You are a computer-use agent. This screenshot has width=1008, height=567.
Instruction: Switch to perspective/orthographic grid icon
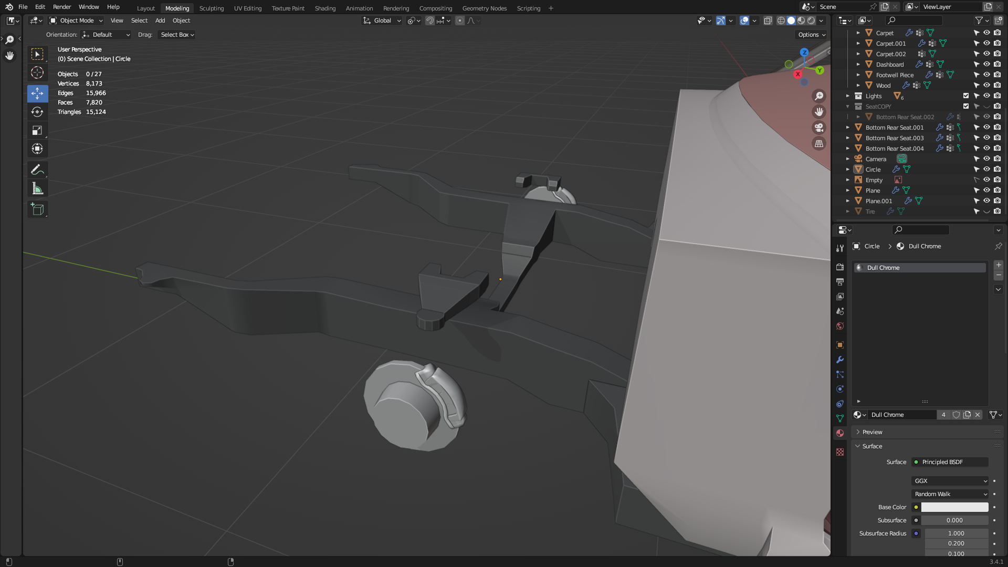[x=818, y=143]
